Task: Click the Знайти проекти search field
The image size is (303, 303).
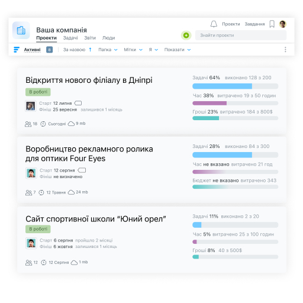Action: [x=241, y=36]
